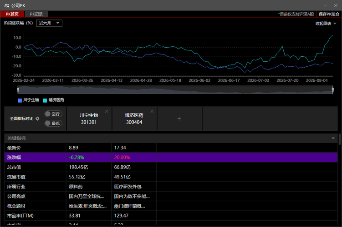
Task: Open the 全面指标对比 settings gear
Action: [x=37, y=118]
